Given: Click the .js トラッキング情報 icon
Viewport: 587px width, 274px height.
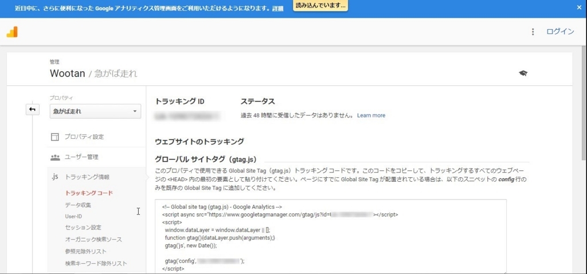Looking at the screenshot, I should pyautogui.click(x=54, y=177).
